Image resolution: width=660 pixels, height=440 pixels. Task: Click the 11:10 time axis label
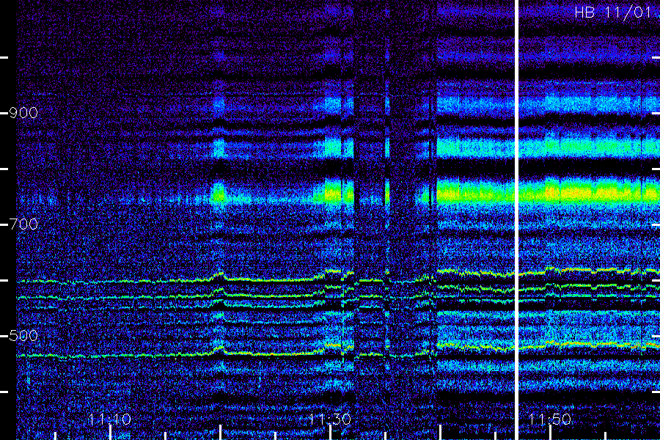110,419
